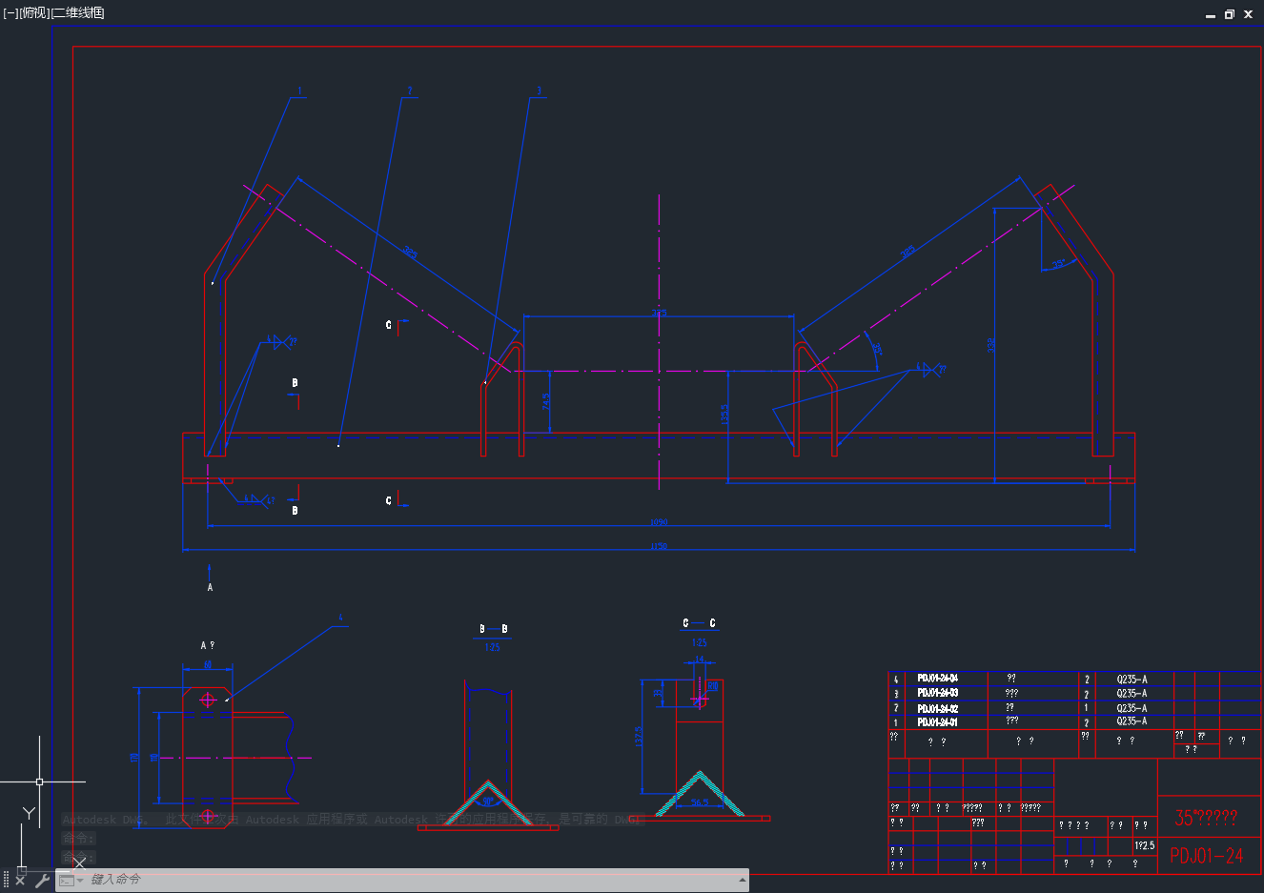Select the 1250 overall length dimension

(x=659, y=546)
